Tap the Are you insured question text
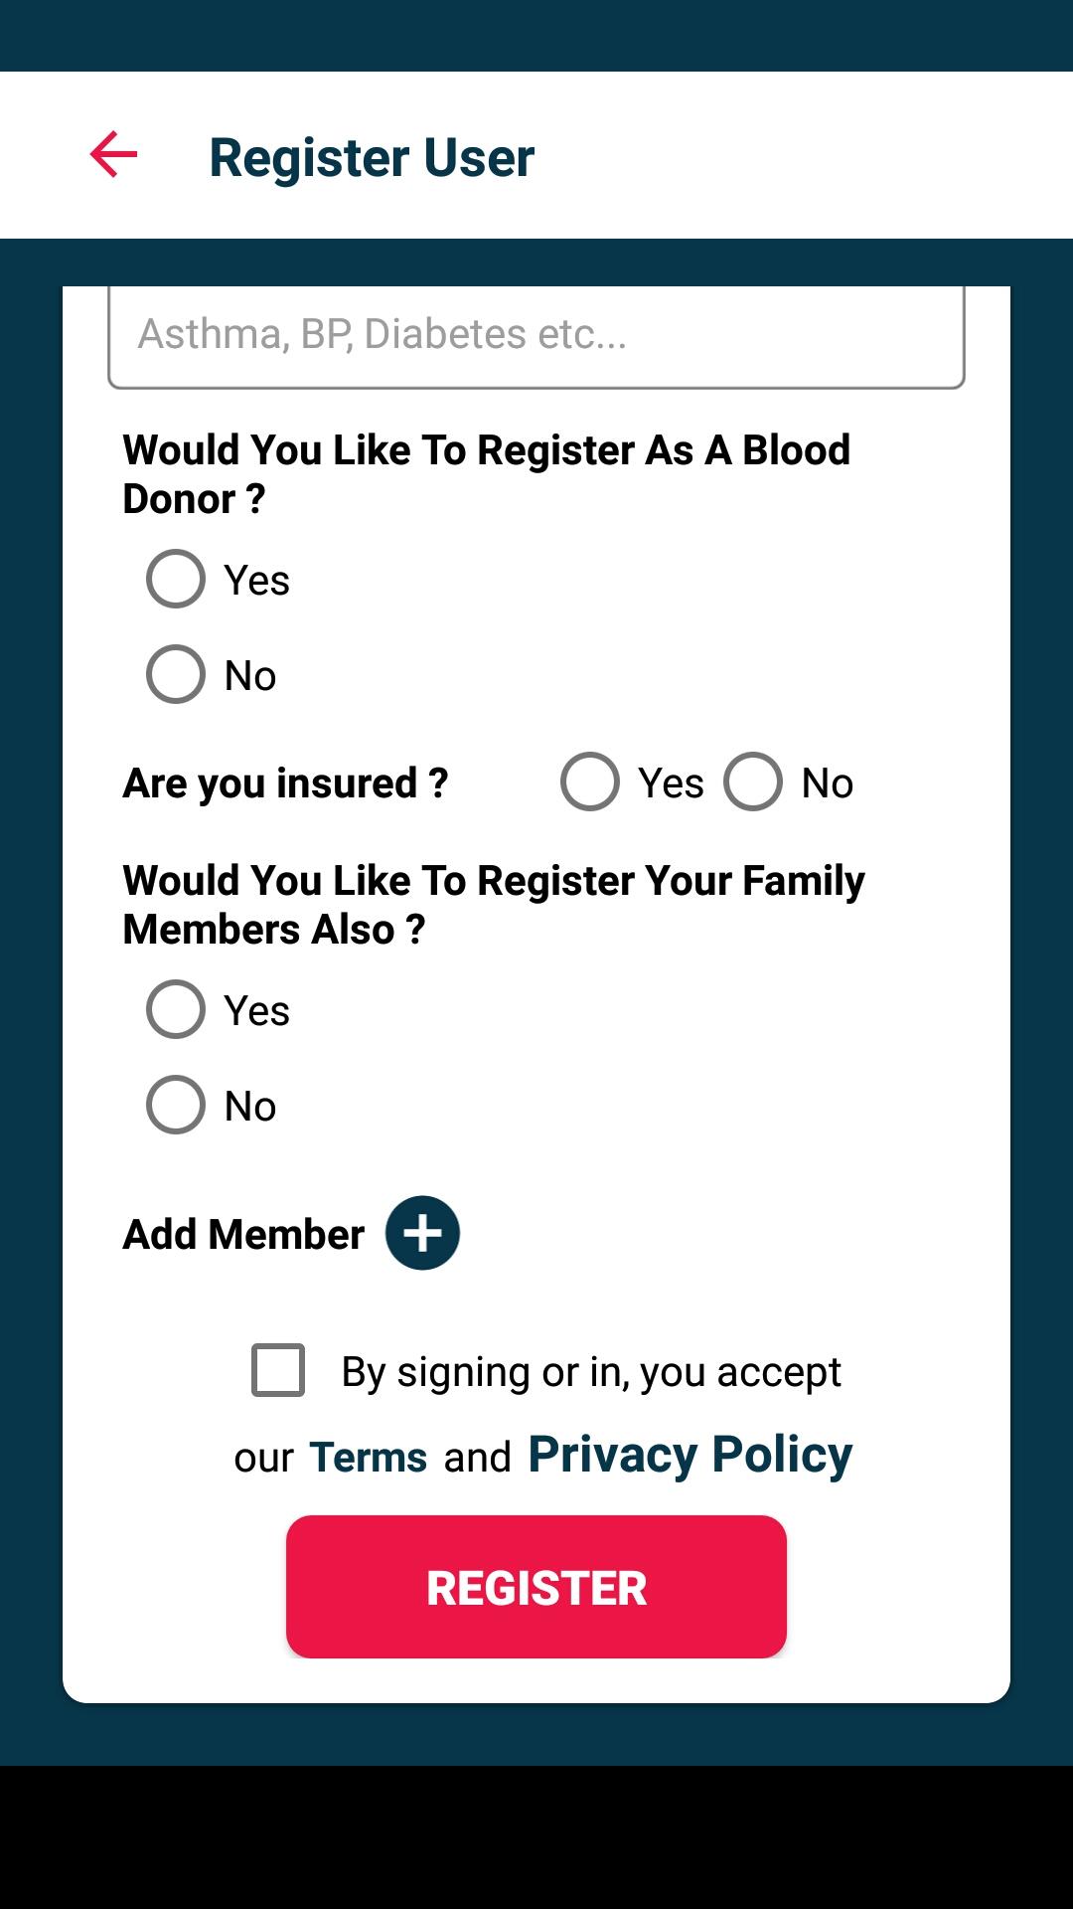The image size is (1073, 1909). (285, 783)
